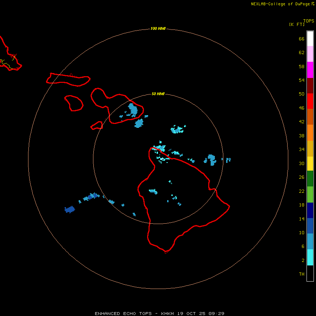This screenshot has height=316, width=316.
Task: Click the light pink legend swatch
Action: [x=310, y=54]
